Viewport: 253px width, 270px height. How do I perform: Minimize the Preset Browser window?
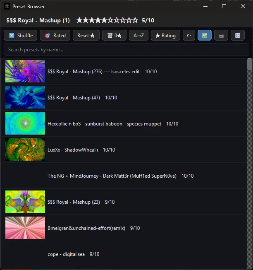pos(205,6)
